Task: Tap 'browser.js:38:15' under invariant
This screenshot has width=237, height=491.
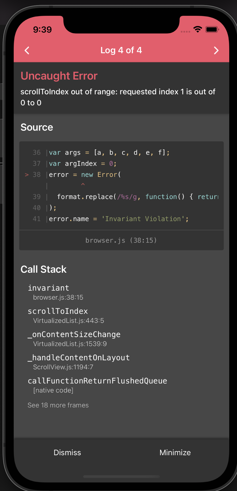Action: point(58,297)
